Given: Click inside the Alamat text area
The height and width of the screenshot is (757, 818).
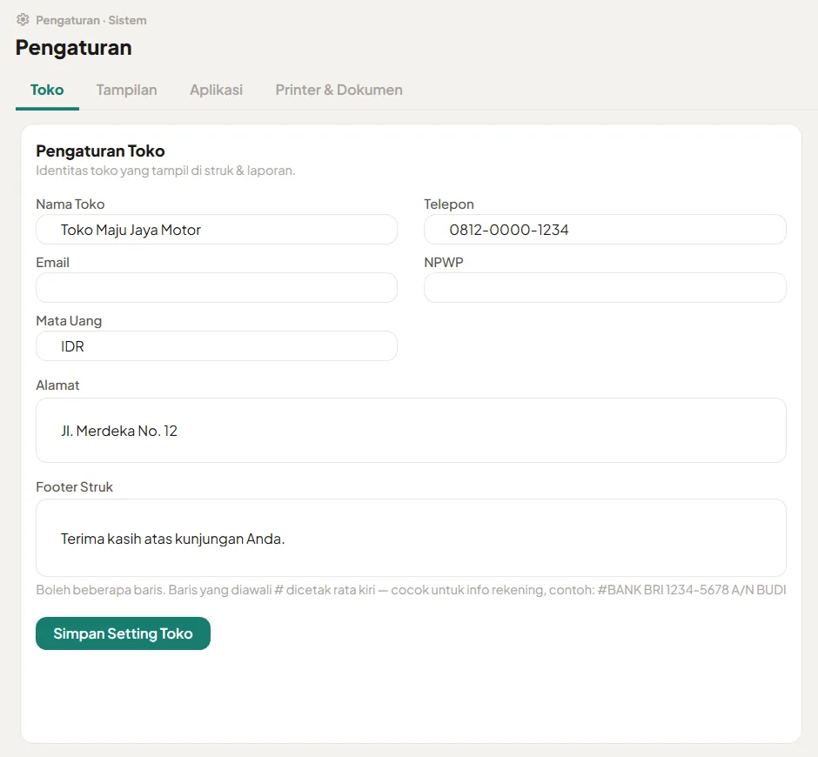Looking at the screenshot, I should (411, 431).
